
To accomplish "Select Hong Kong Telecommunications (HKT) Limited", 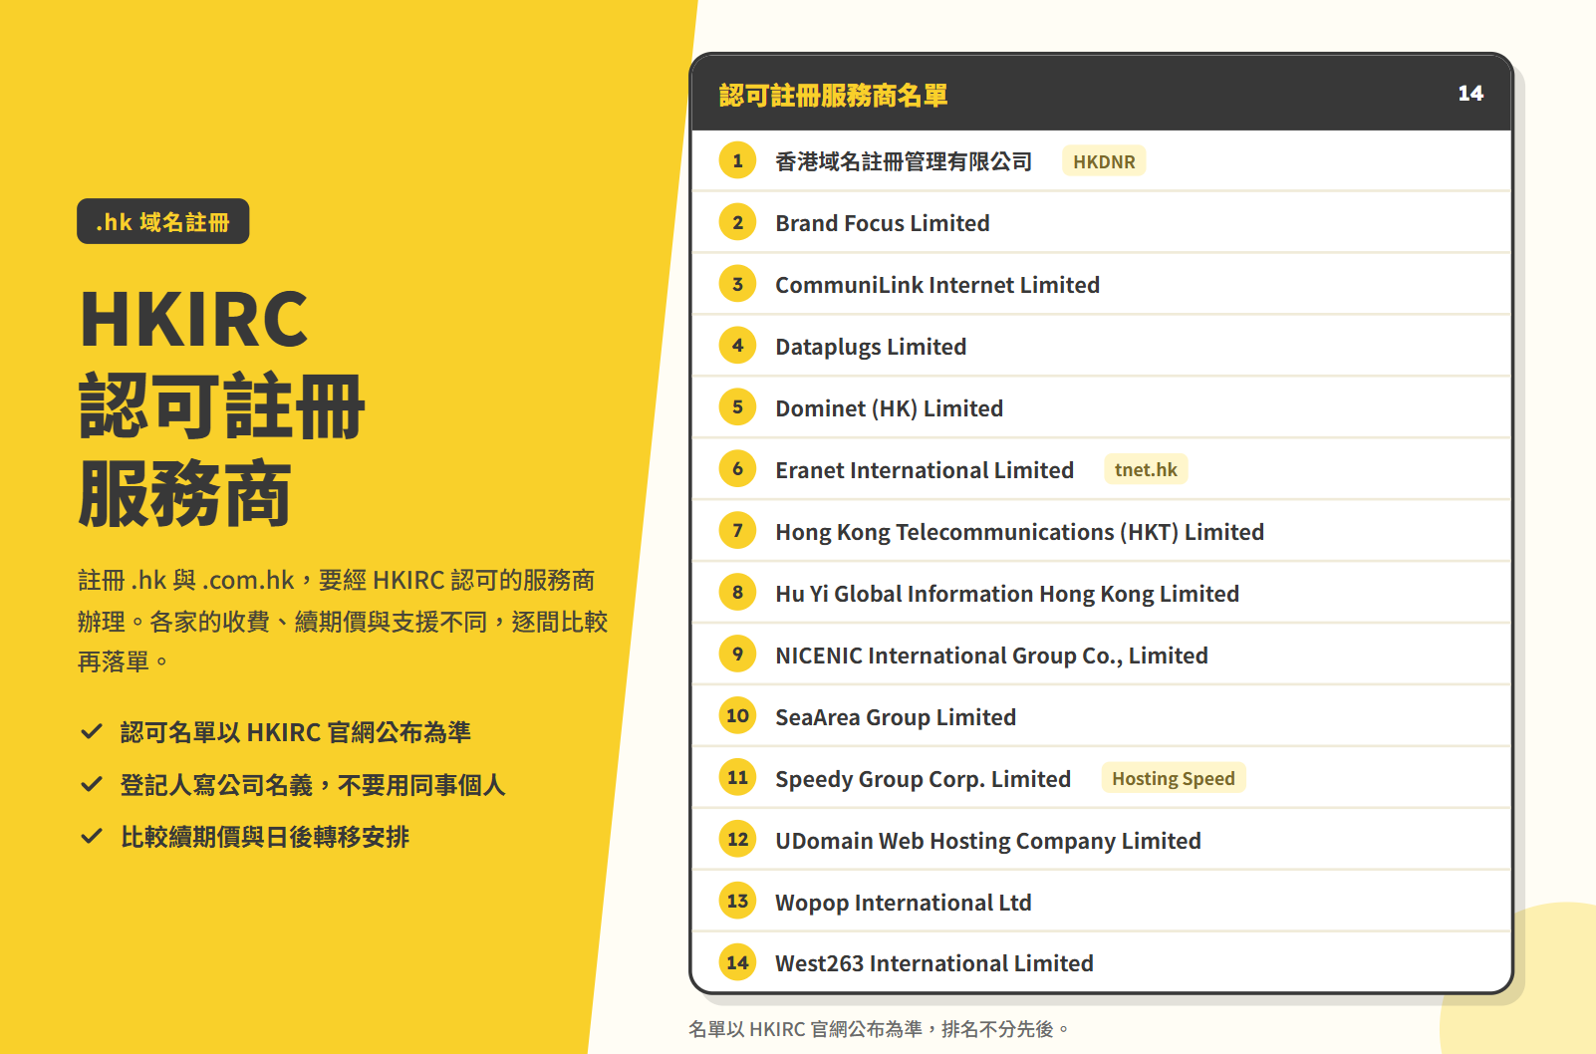I will click(1101, 531).
